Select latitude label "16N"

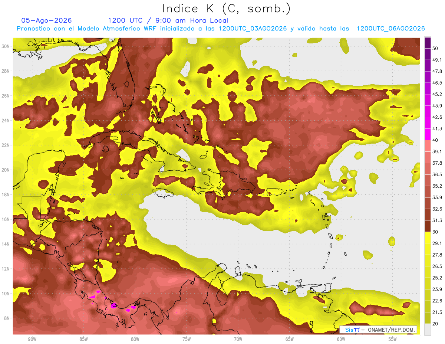point(6,219)
